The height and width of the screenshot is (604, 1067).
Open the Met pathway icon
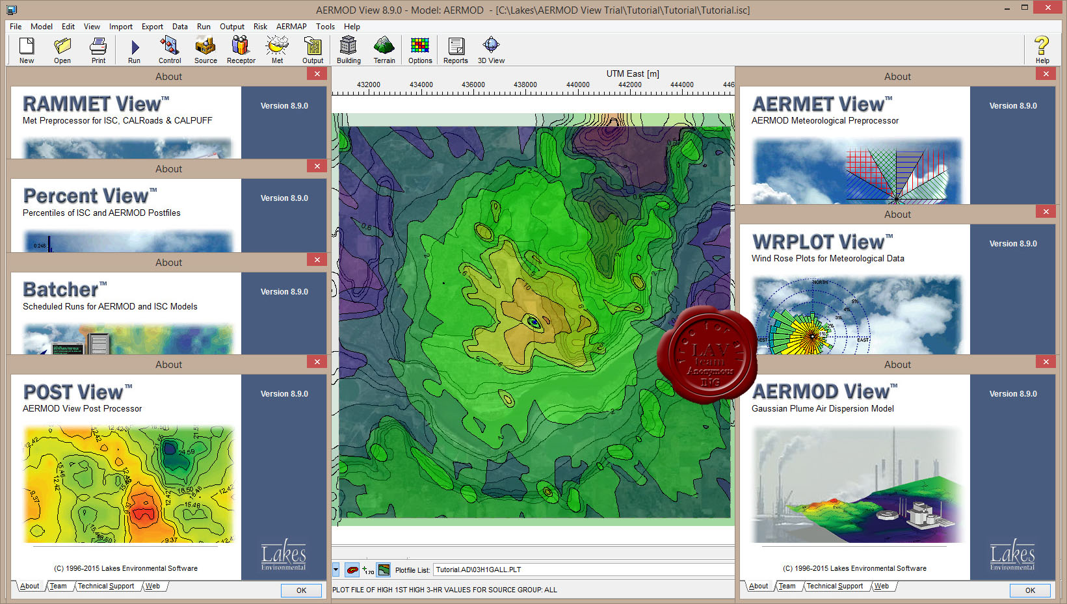[x=277, y=50]
